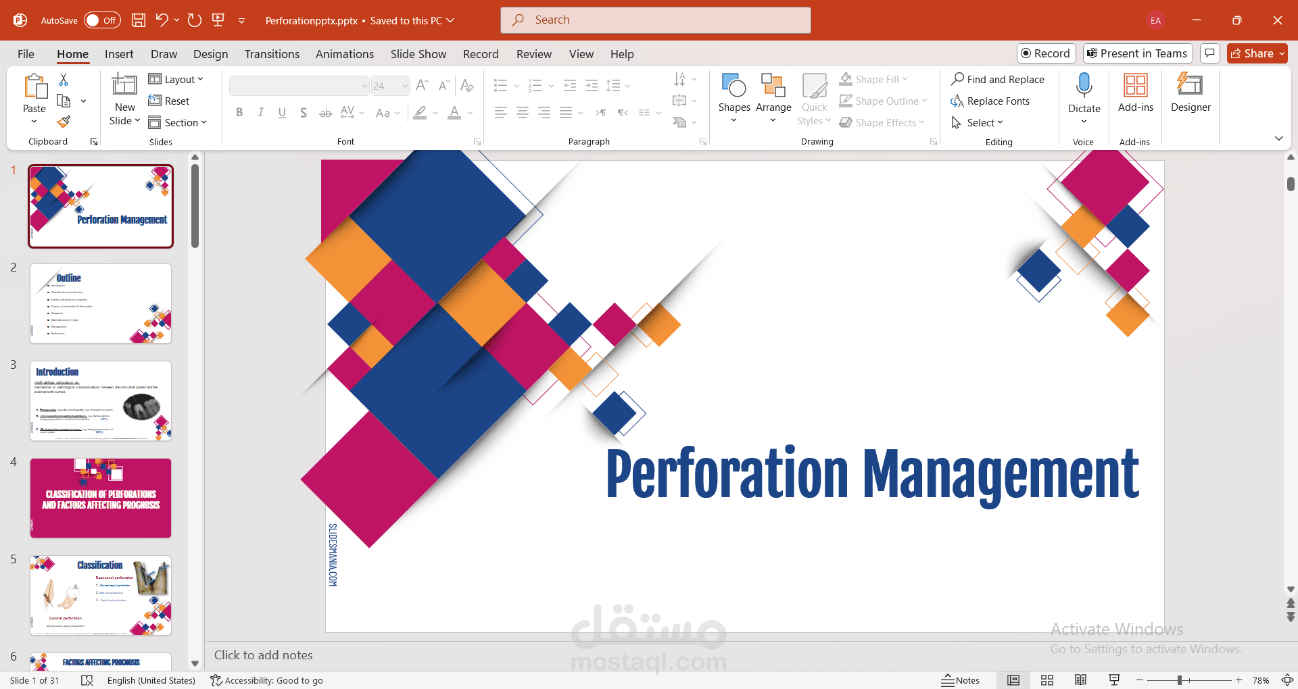
Task: Collapse the ribbon display options chevron
Action: (1278, 138)
